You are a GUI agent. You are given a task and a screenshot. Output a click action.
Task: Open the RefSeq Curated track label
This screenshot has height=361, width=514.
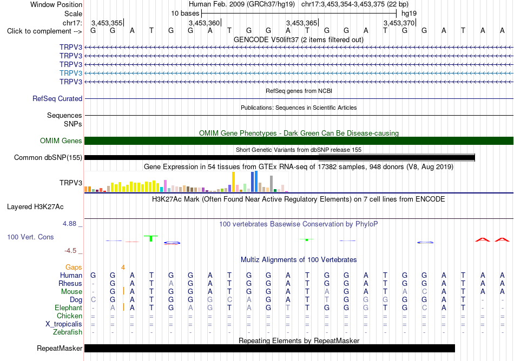point(57,98)
